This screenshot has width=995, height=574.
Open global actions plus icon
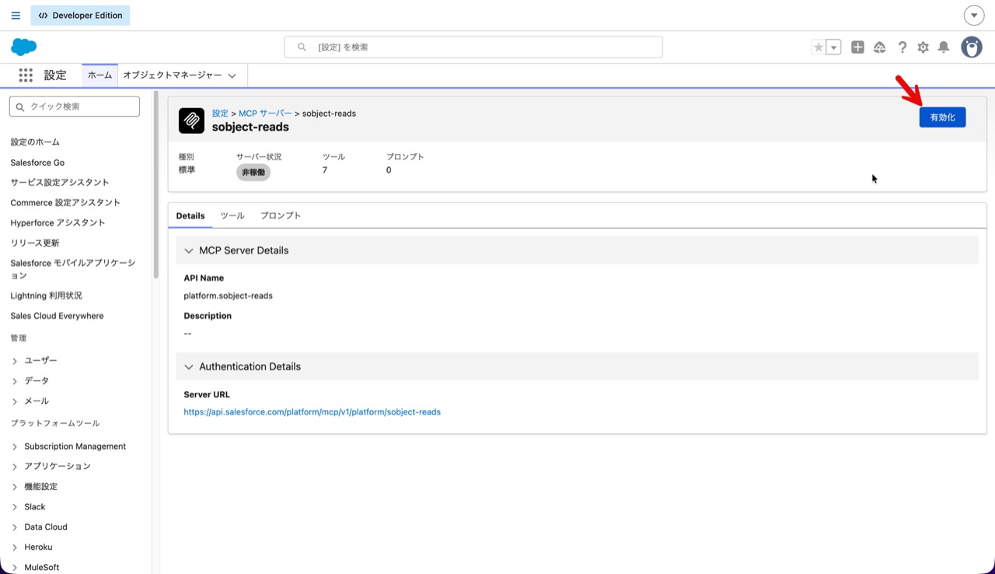pos(857,47)
